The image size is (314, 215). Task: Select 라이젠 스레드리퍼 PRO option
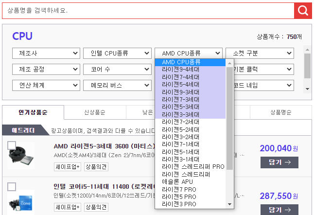[190, 167]
